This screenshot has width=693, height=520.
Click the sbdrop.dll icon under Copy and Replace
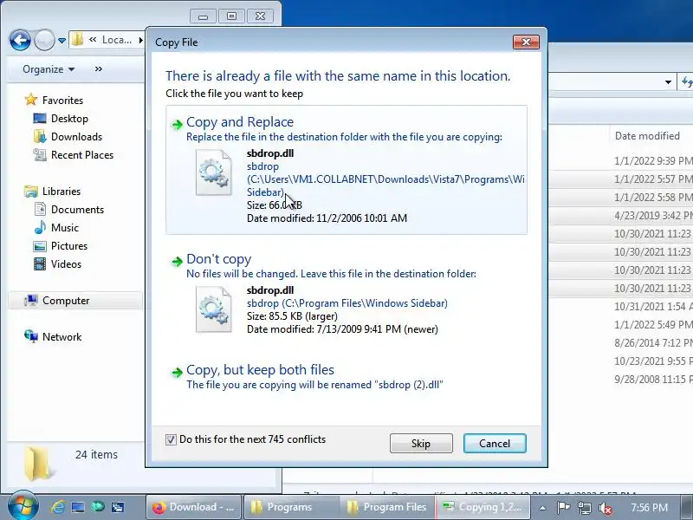213,172
